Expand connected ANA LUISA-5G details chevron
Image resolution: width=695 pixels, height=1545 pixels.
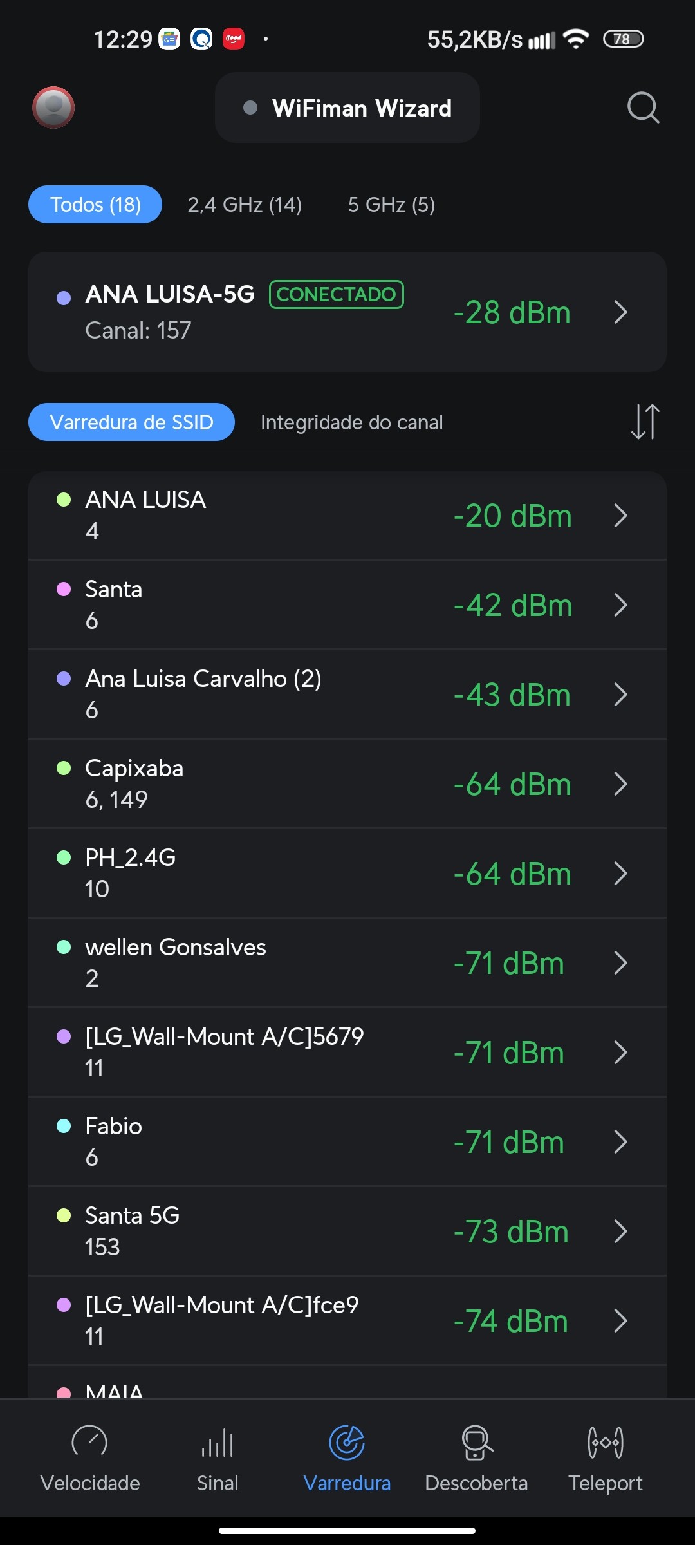pos(620,312)
